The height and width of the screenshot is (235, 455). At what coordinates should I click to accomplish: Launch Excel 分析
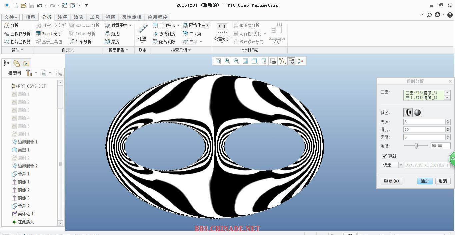point(49,34)
